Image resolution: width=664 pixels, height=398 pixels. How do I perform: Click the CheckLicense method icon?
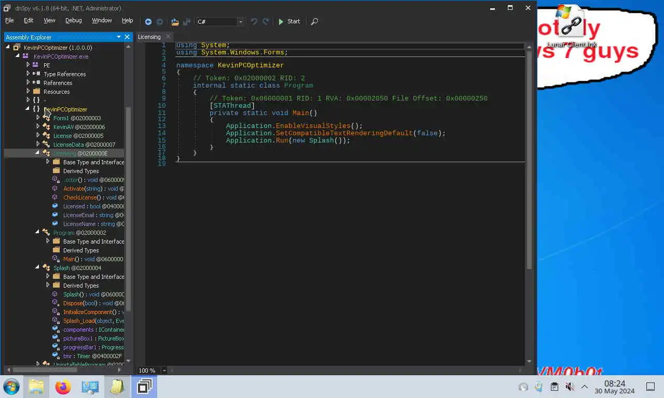[x=55, y=197]
